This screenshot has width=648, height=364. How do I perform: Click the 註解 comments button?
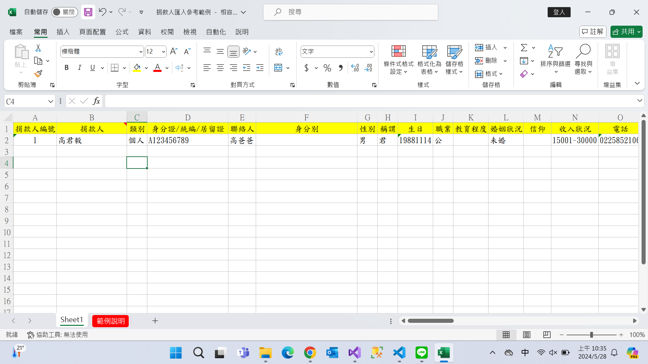593,32
